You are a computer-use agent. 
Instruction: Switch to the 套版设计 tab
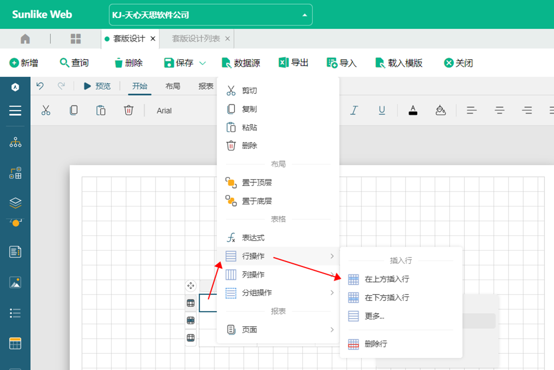[x=129, y=39]
